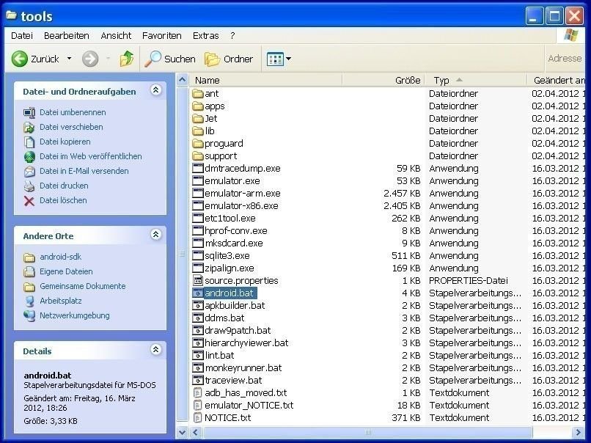Viewport: 591px width, 443px height.
Task: Collapse the Datei- und Ordneraufgaben panel
Action: 155,90
